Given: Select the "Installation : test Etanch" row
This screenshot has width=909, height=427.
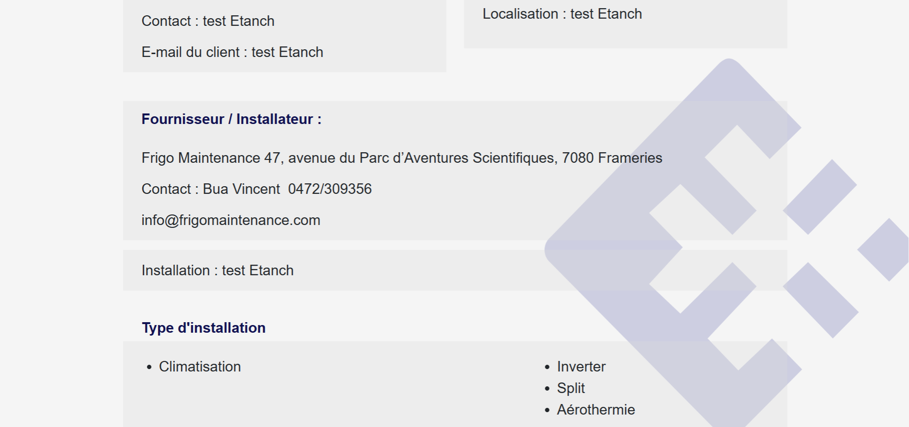Looking at the screenshot, I should click(x=217, y=270).
